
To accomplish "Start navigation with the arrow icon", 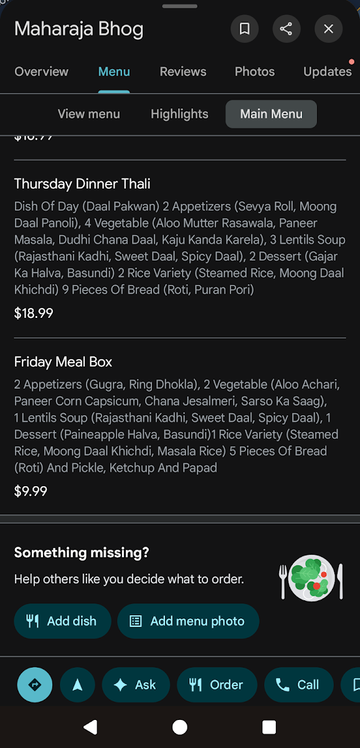I will [77, 684].
